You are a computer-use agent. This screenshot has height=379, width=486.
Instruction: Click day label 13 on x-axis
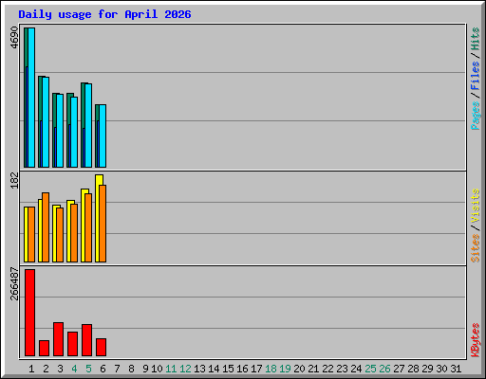pos(199,369)
